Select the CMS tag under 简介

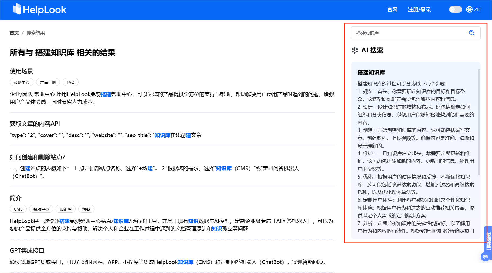18,209
